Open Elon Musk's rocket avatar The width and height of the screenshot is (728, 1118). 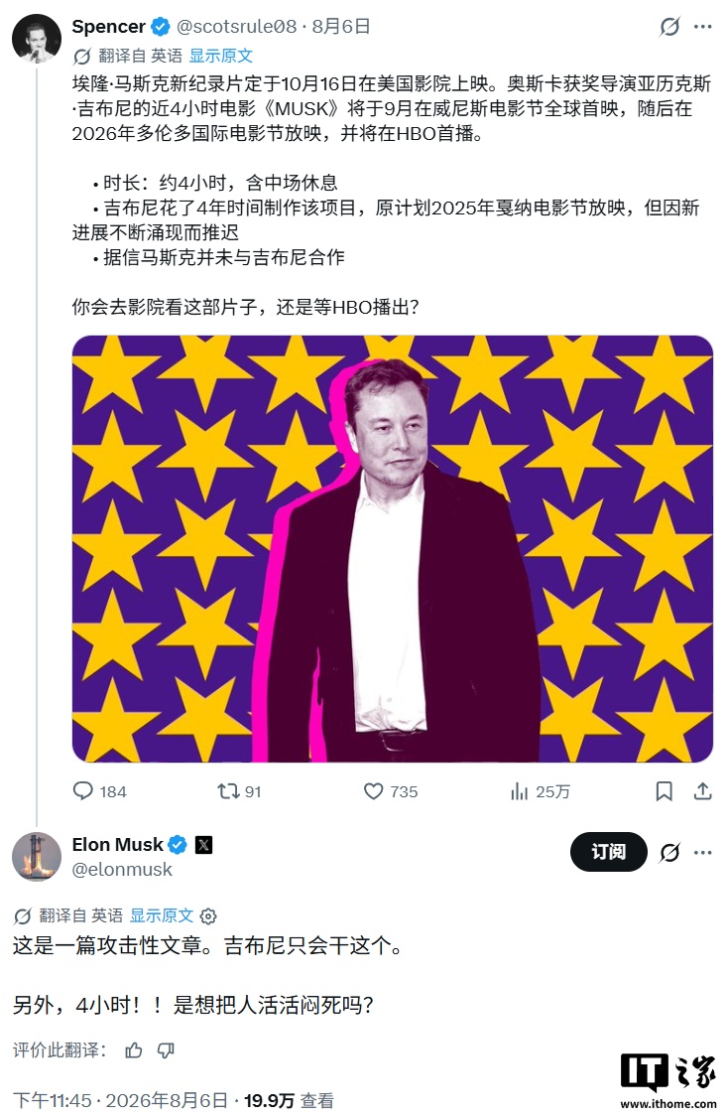(37, 856)
